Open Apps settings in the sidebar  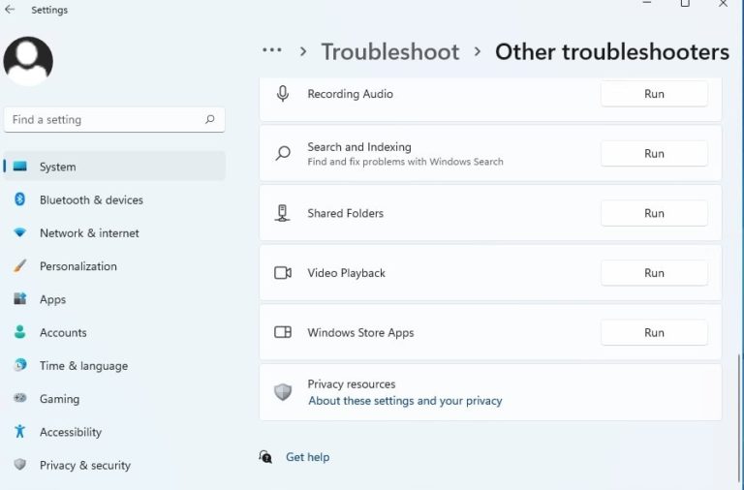click(x=52, y=300)
